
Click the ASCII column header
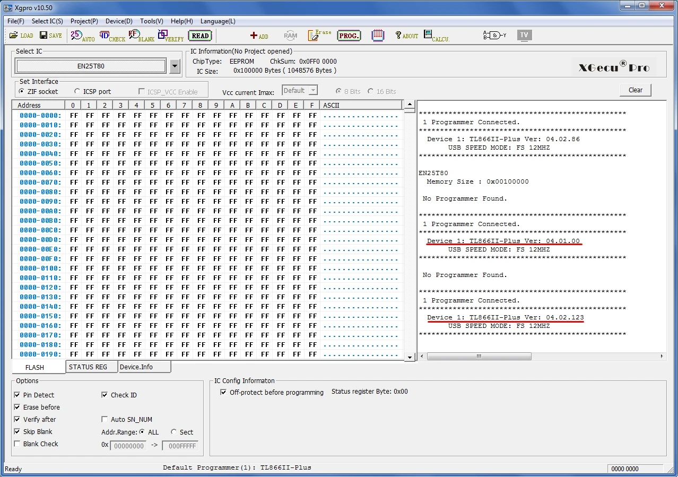[362, 105]
